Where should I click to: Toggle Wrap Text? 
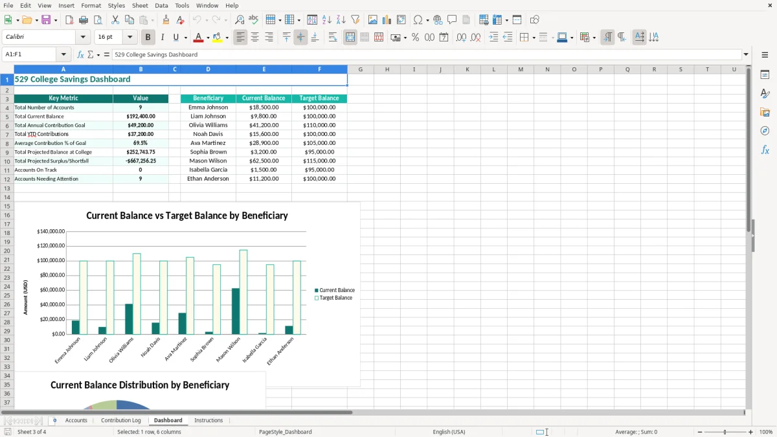pyautogui.click(x=333, y=38)
